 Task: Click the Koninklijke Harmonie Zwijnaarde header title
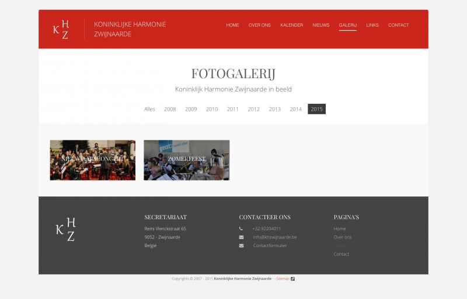coord(130,29)
